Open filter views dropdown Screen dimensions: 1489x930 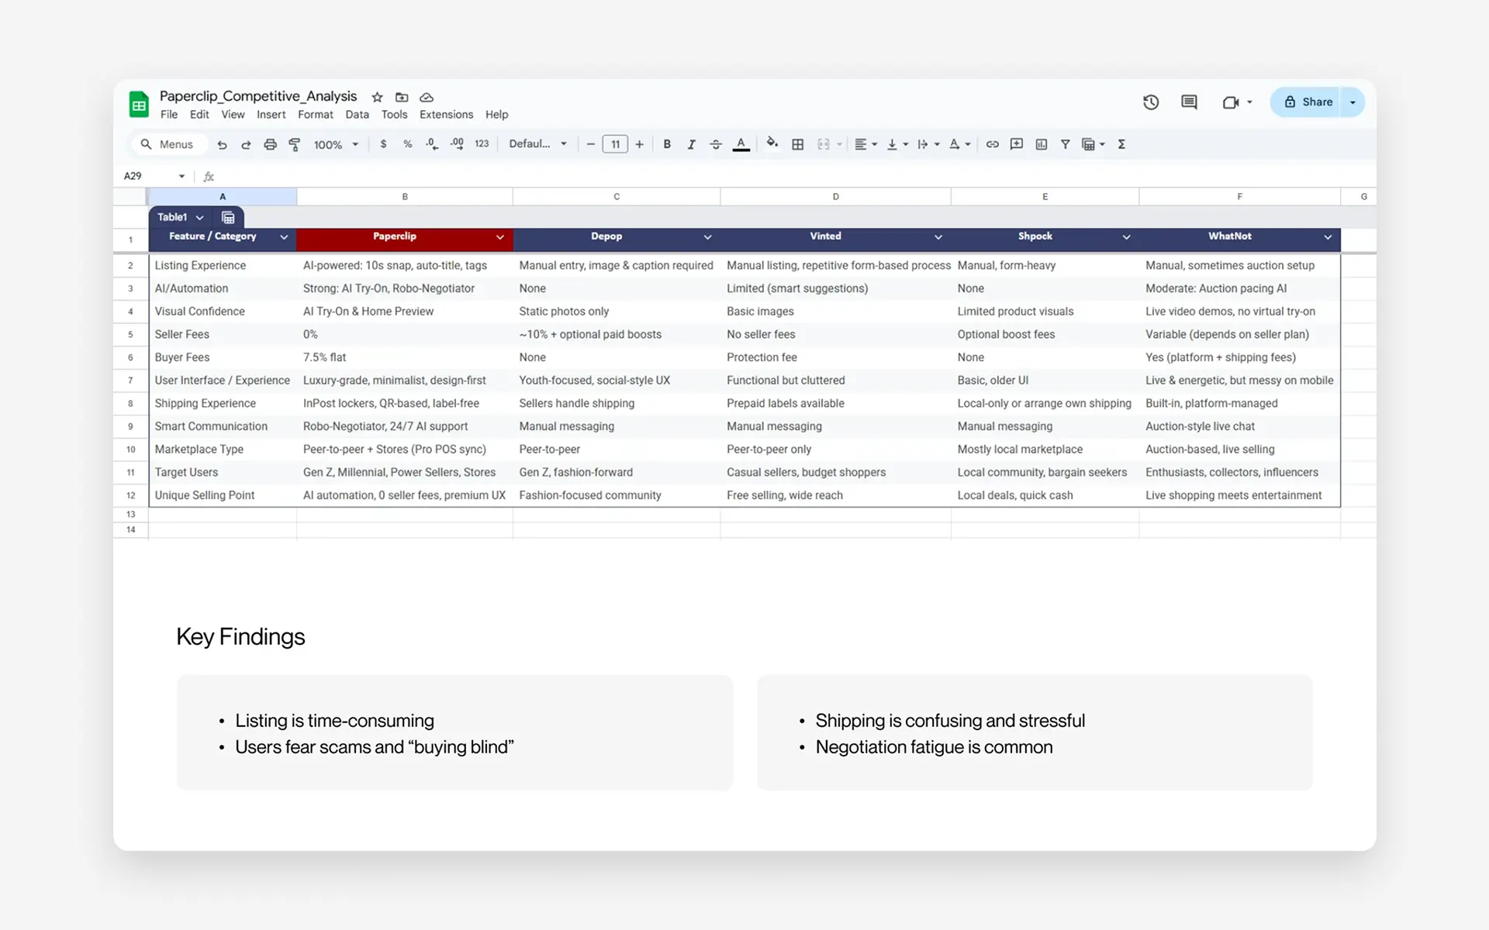(x=1093, y=144)
